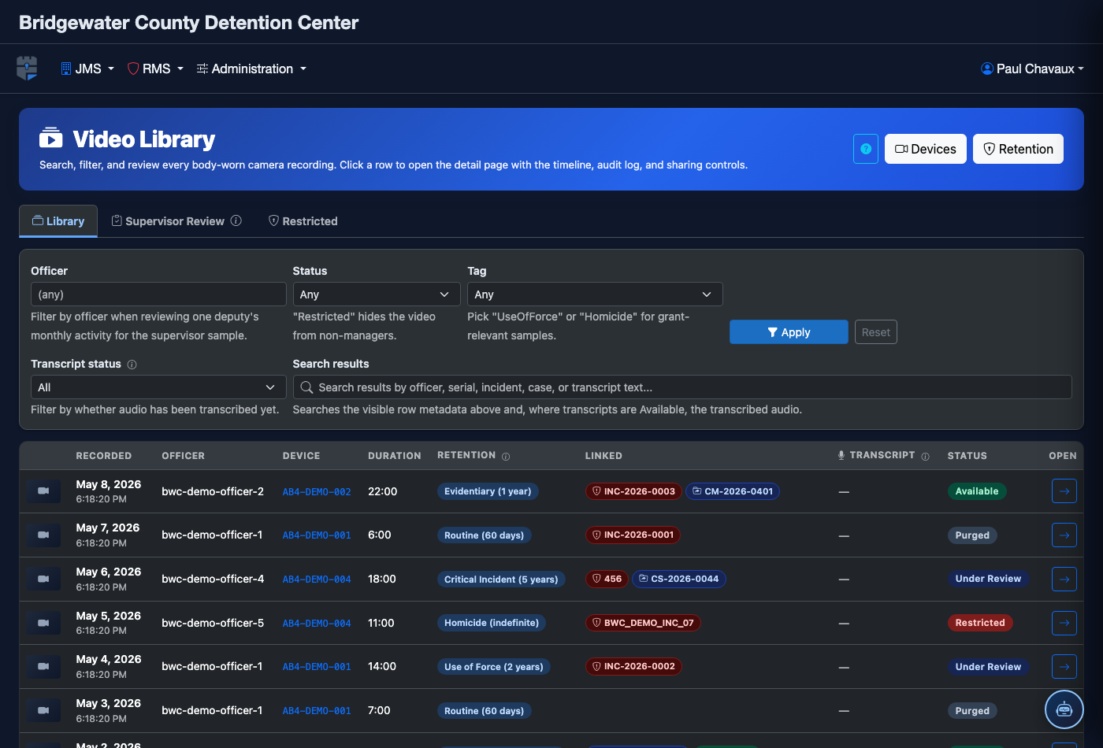This screenshot has height=748, width=1103.
Task: Open linked case CM-2026-0401
Action: (x=733, y=491)
